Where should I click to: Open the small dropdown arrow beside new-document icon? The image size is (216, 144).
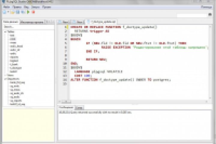(x=8, y=12)
